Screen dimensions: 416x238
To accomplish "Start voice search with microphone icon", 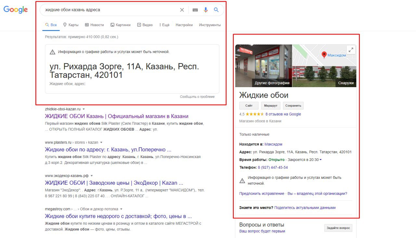I will [x=206, y=10].
